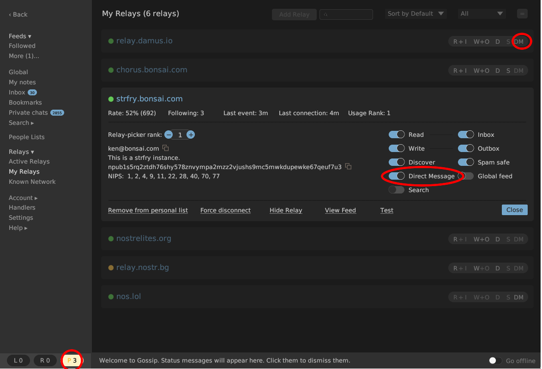Expand the Help submenu
542x369 pixels.
pos(18,228)
